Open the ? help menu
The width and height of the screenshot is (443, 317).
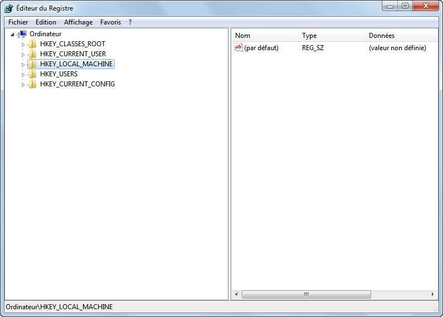click(130, 22)
